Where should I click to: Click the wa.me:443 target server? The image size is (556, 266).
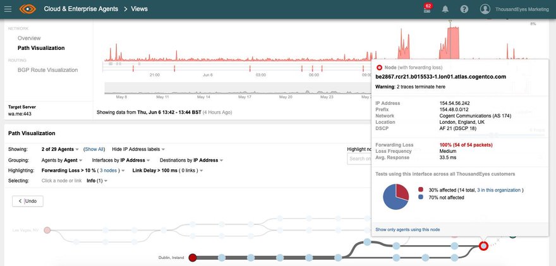pos(20,114)
